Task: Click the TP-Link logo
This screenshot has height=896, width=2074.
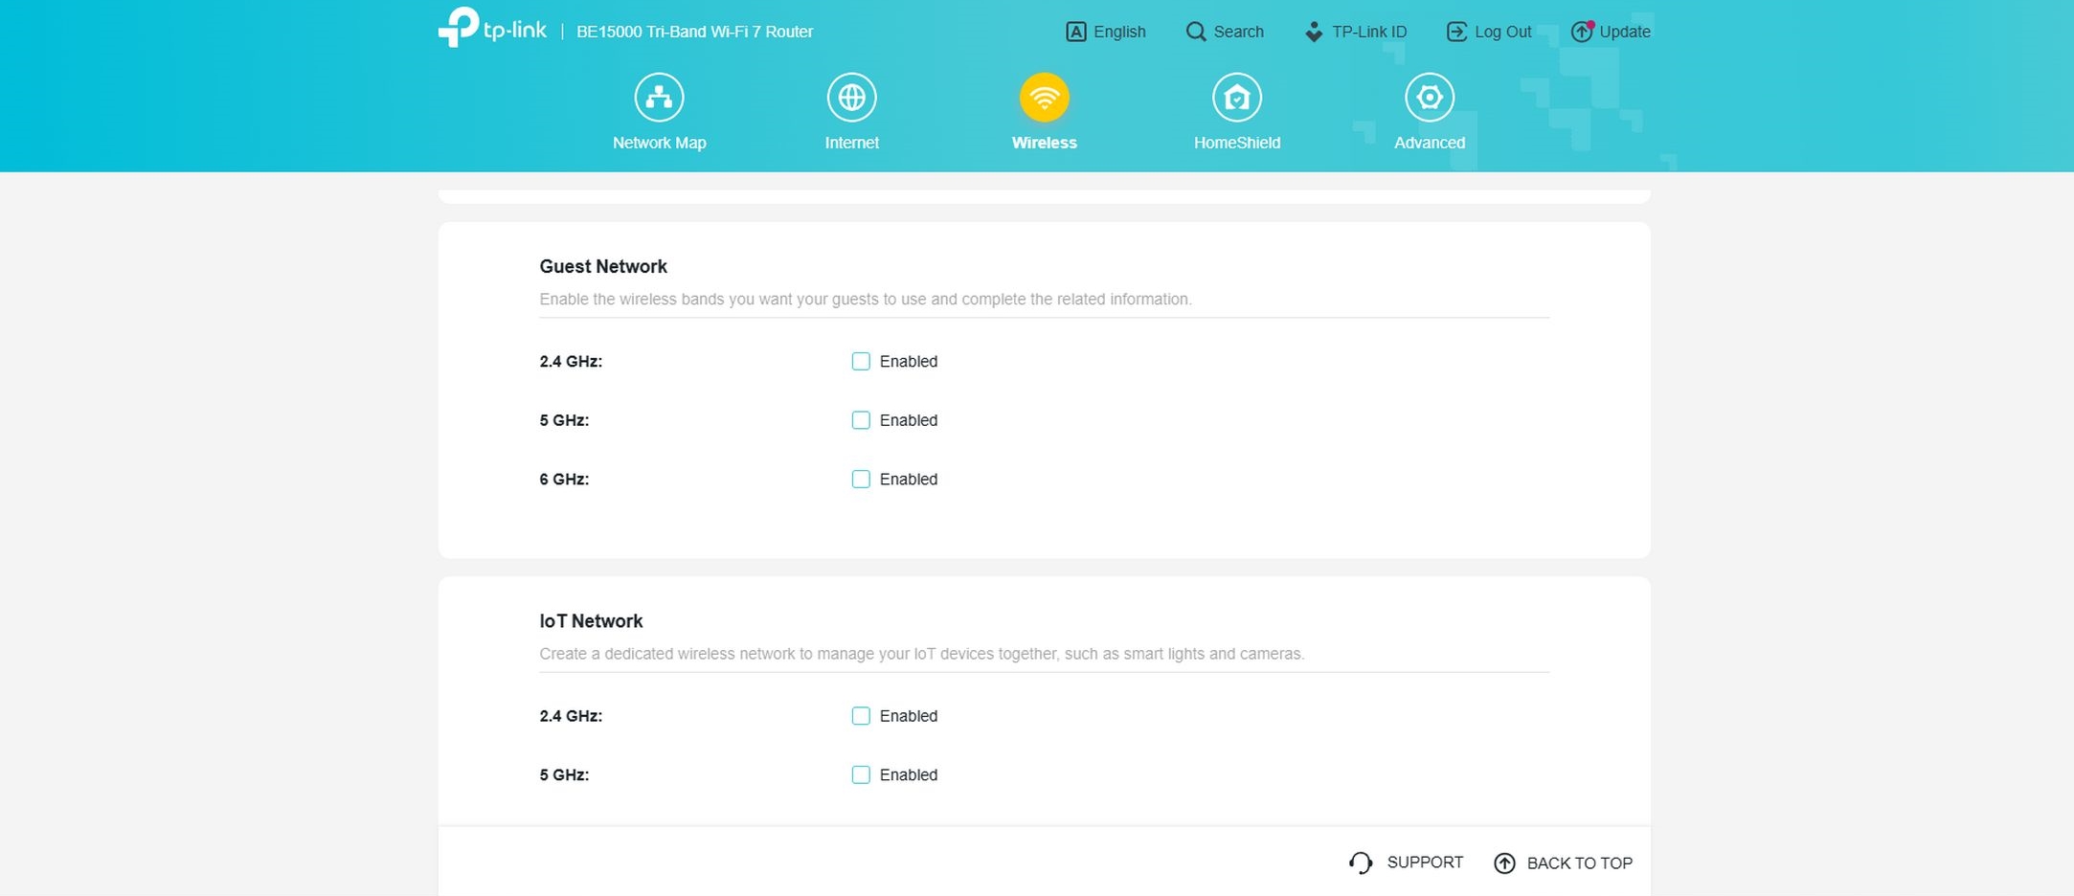Action: point(492,29)
